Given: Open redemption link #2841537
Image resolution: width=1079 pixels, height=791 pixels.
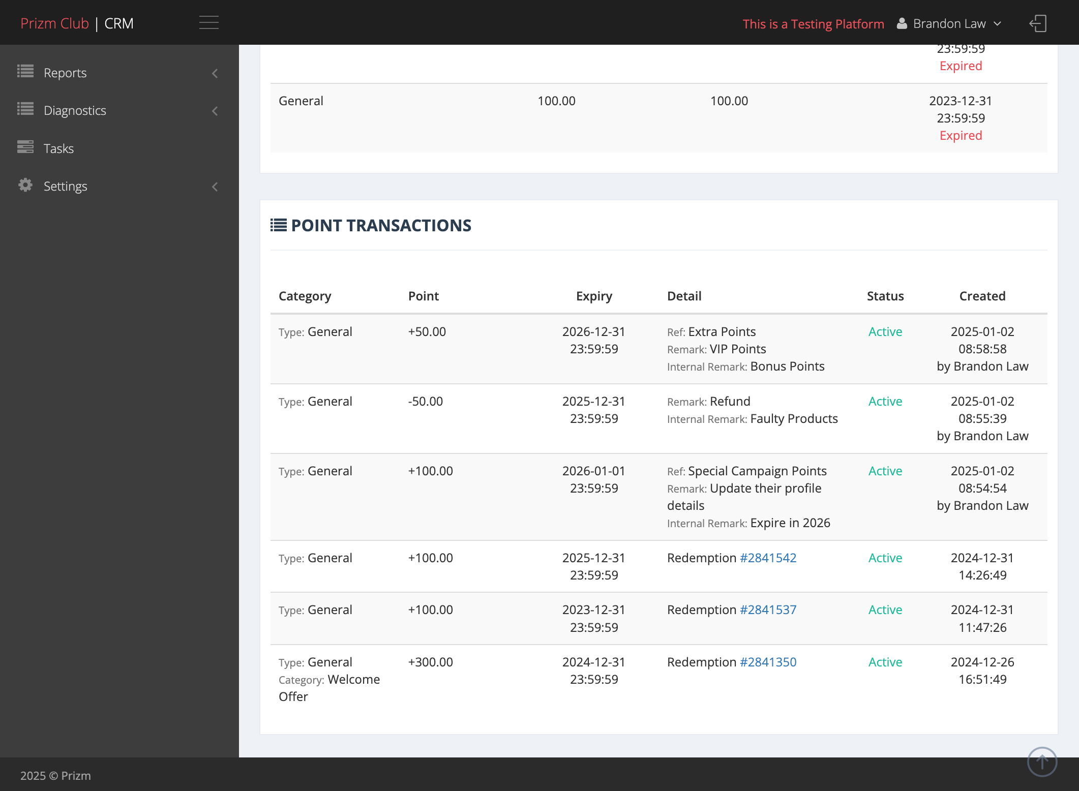Looking at the screenshot, I should point(768,610).
